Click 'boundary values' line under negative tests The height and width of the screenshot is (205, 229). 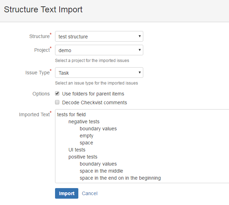98,129
